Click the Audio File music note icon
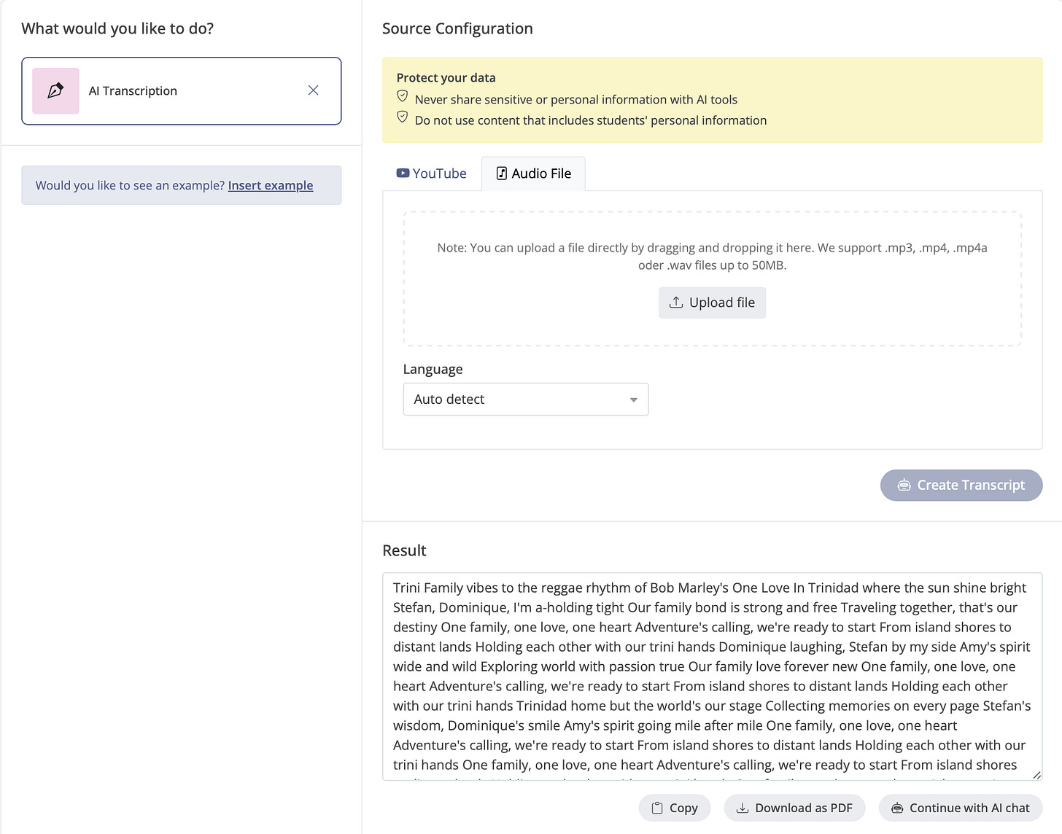Image resolution: width=1062 pixels, height=834 pixels. click(x=502, y=174)
